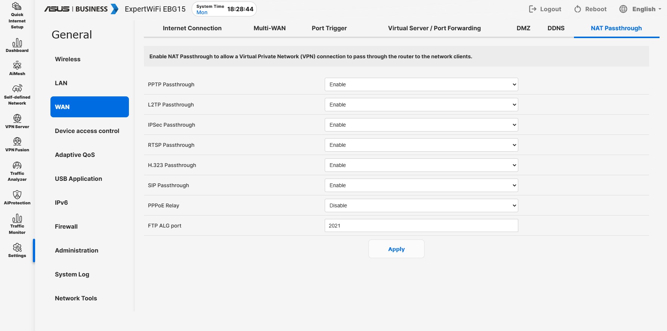Image resolution: width=667 pixels, height=331 pixels.
Task: Open the SIP Passthrough dropdown
Action: 421,185
